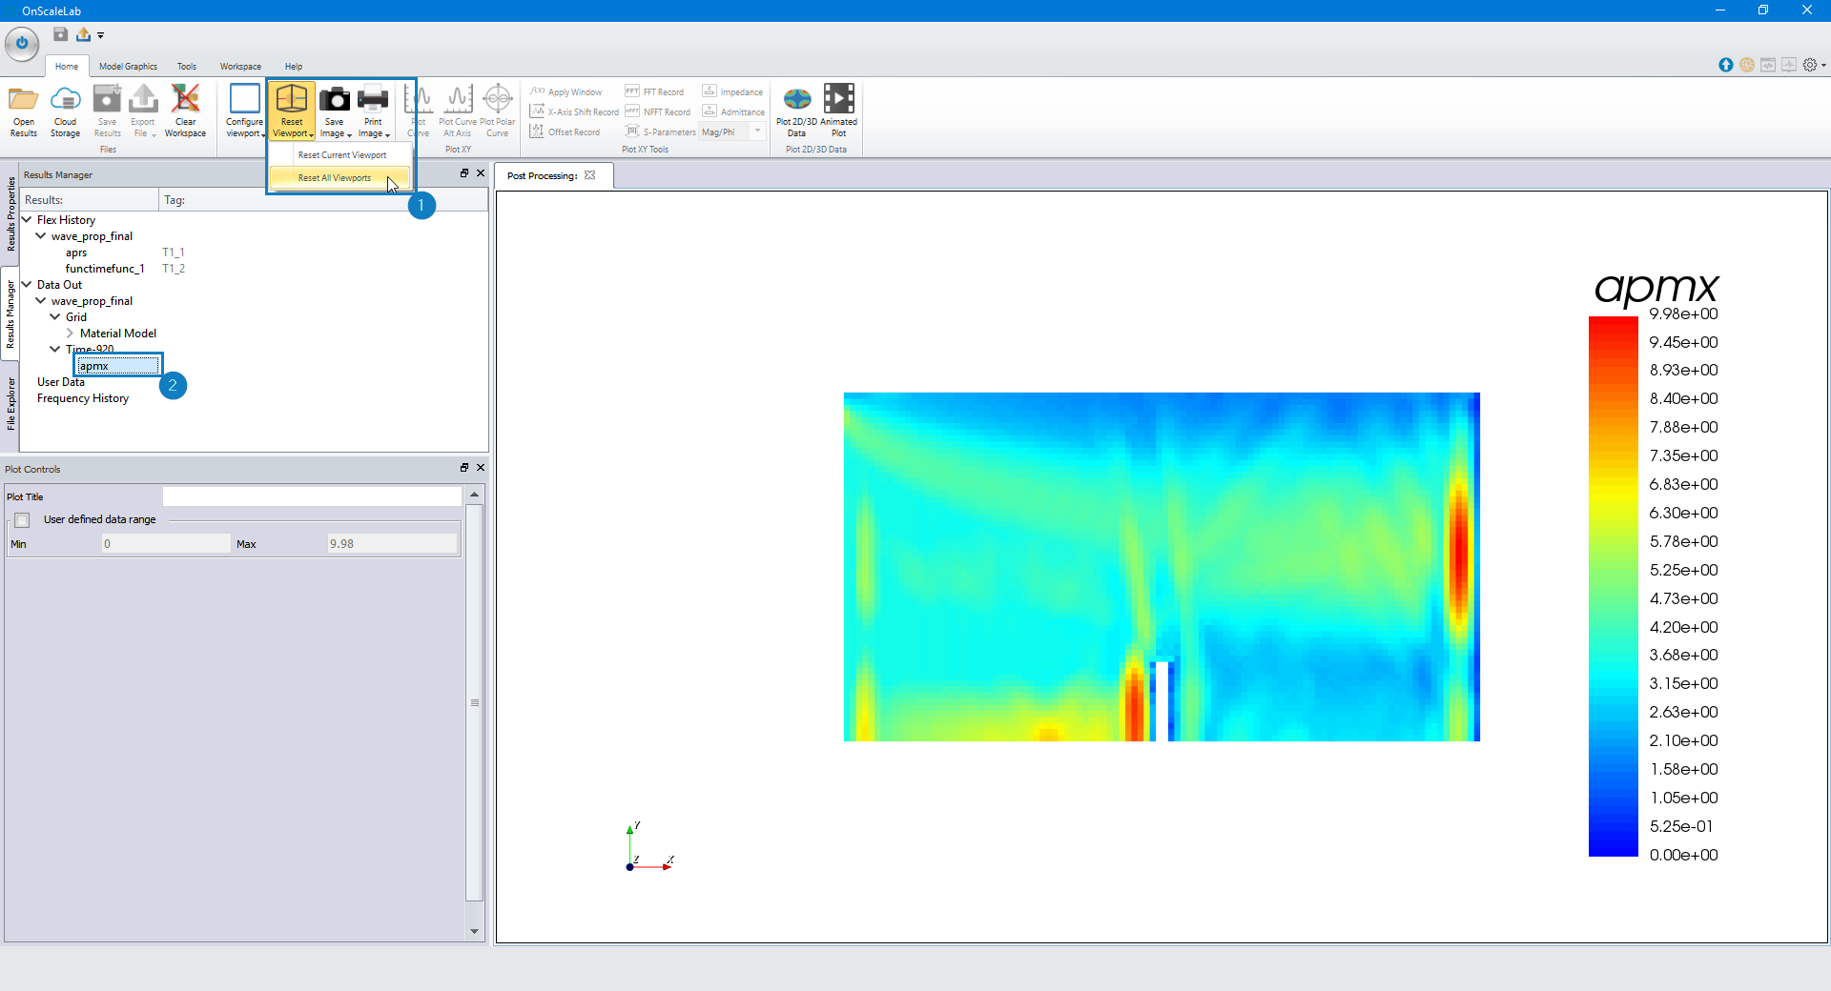Click Plot 2D/3D Data icon
This screenshot has width=1831, height=991.
[x=796, y=99]
